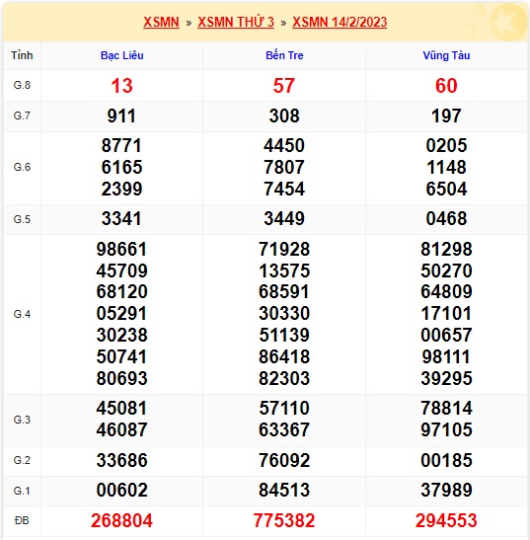This screenshot has height=540, width=530.
Task: Click the G.7 number 197
Action: tap(446, 116)
